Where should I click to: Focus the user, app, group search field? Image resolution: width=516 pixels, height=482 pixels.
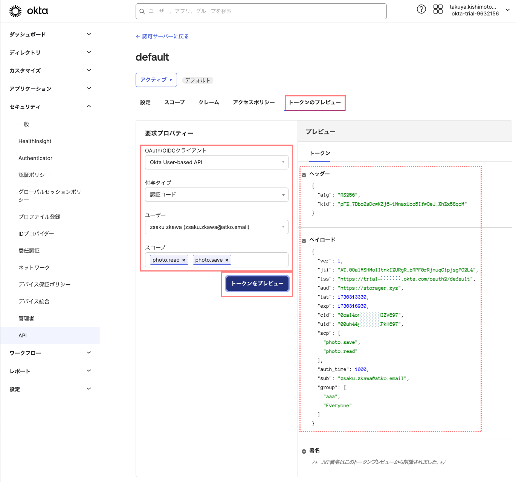click(x=261, y=11)
